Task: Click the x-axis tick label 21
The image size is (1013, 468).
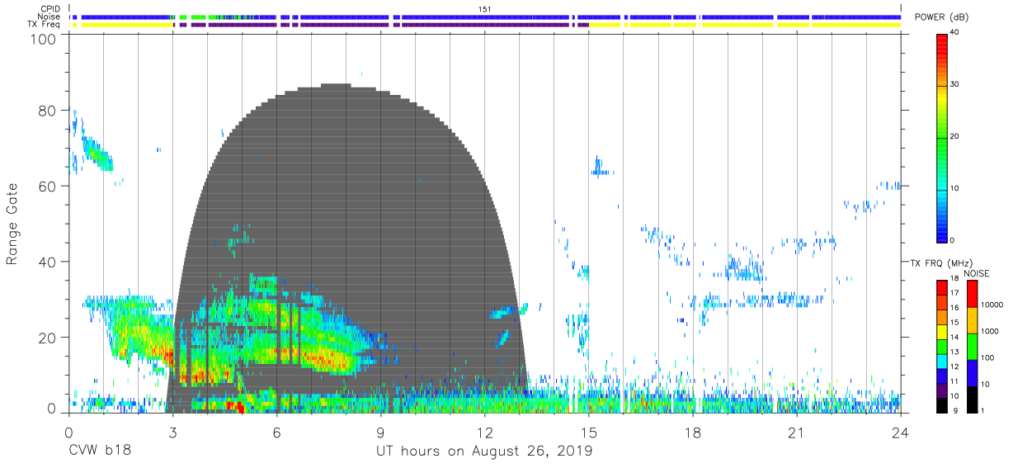Action: coord(797,433)
